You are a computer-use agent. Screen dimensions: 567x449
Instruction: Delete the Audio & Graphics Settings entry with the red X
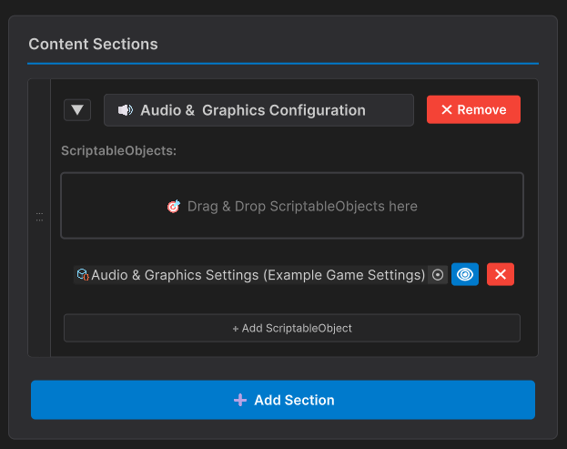(501, 274)
